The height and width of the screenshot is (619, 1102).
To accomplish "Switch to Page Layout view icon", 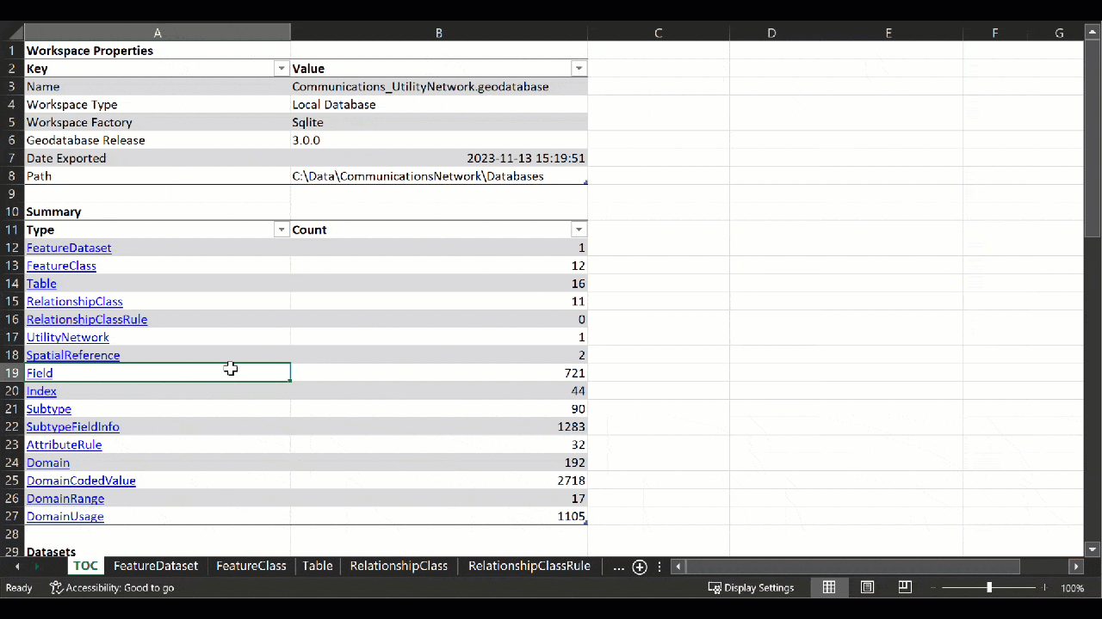I will tap(867, 587).
